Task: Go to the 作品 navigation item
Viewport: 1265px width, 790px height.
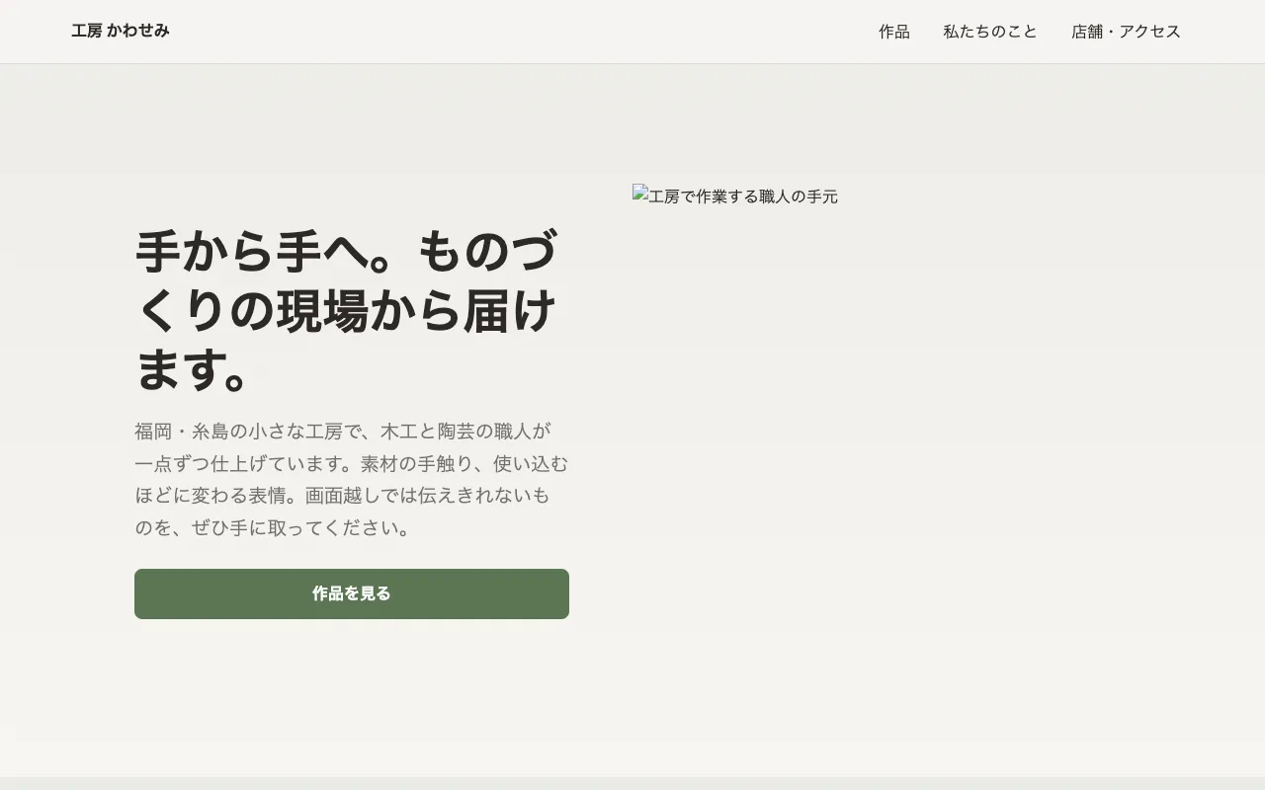Action: (x=894, y=32)
